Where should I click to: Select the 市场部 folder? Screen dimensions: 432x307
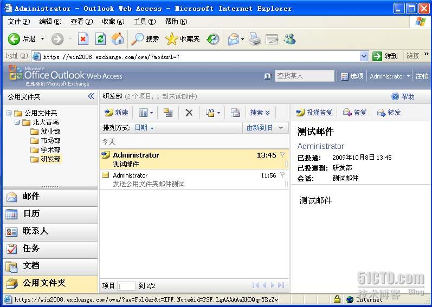click(50, 141)
